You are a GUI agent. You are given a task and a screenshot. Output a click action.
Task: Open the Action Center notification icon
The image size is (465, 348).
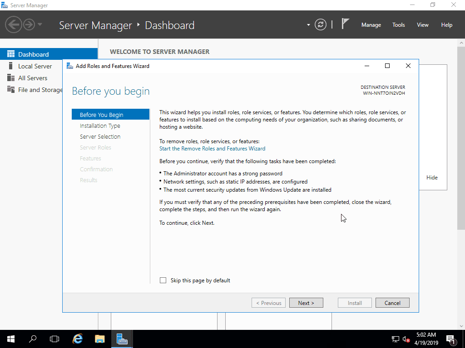click(450, 339)
